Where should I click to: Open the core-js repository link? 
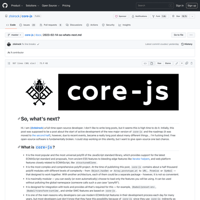pos(27,16)
